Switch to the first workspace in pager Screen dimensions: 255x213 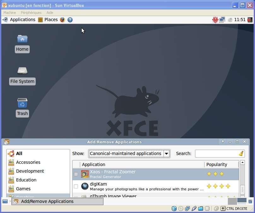[x=232, y=201]
